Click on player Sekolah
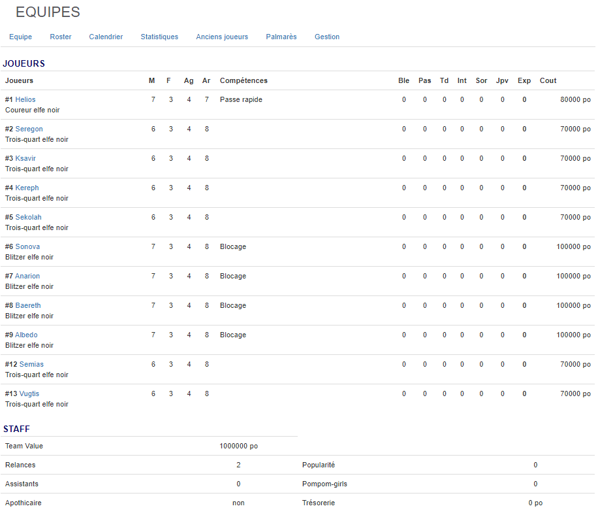This screenshot has width=598, height=519. coord(28,217)
